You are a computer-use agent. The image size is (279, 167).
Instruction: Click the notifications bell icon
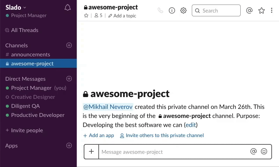(68, 8)
